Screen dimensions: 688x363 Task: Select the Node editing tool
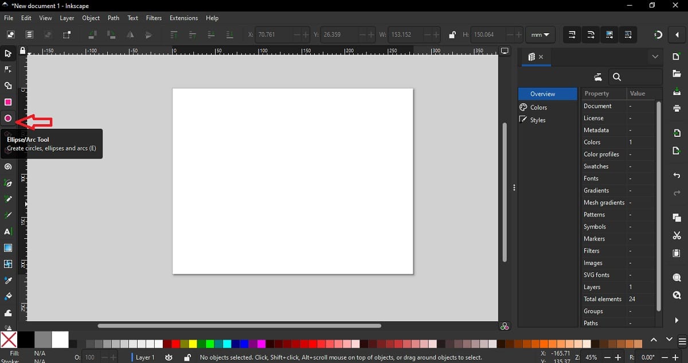(x=8, y=69)
